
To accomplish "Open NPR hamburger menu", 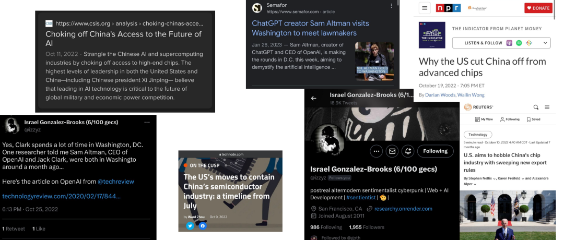I will [425, 8].
